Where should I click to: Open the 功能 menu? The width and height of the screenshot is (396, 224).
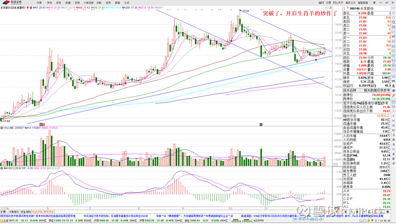(x=99, y=2)
